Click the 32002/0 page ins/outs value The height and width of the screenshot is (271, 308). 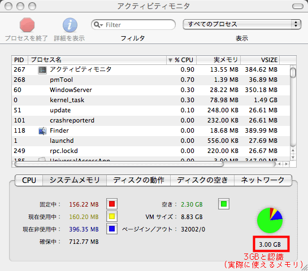tap(193, 229)
